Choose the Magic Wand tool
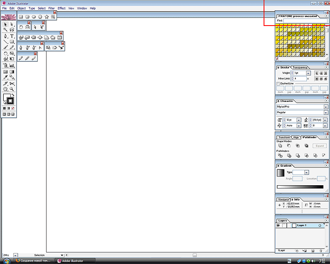 pos(5,30)
